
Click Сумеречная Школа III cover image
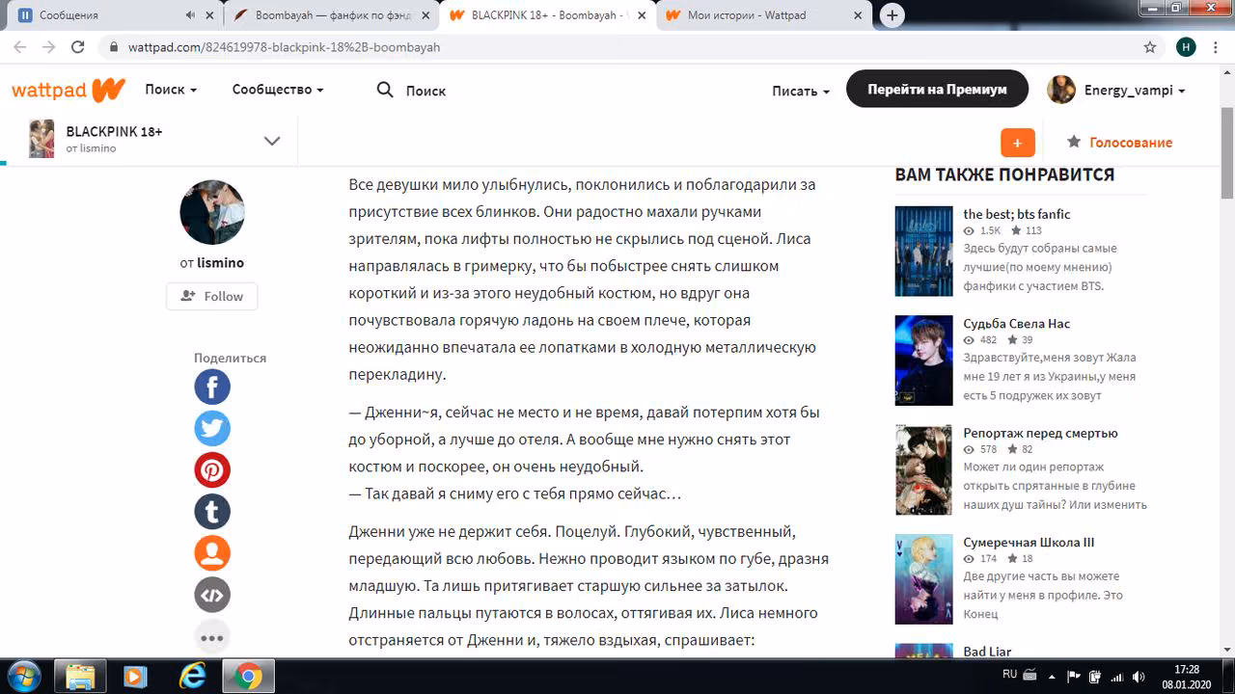923,579
